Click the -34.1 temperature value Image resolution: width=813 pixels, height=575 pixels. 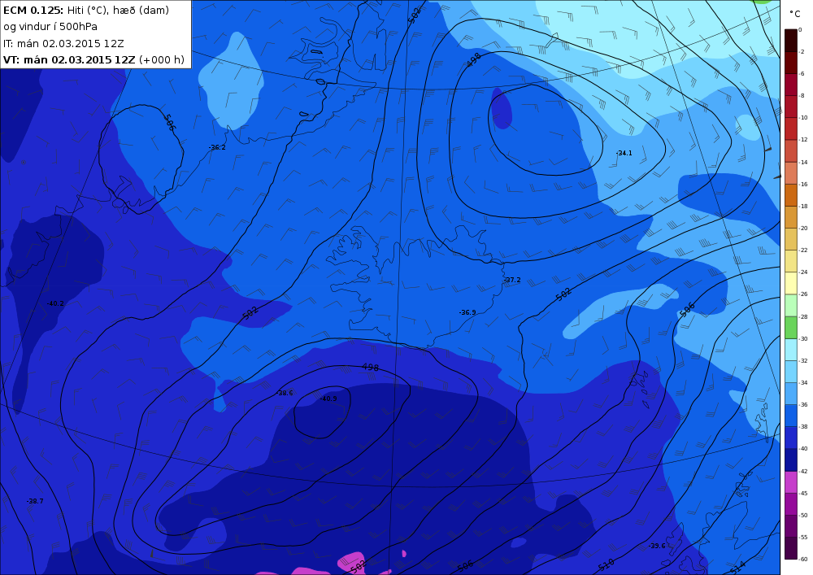click(x=624, y=153)
